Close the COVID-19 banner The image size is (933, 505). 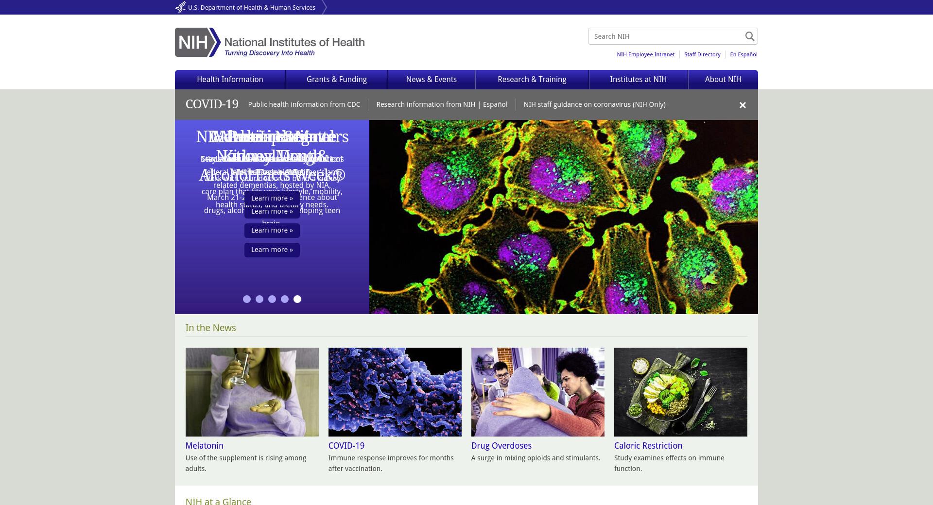tap(743, 105)
